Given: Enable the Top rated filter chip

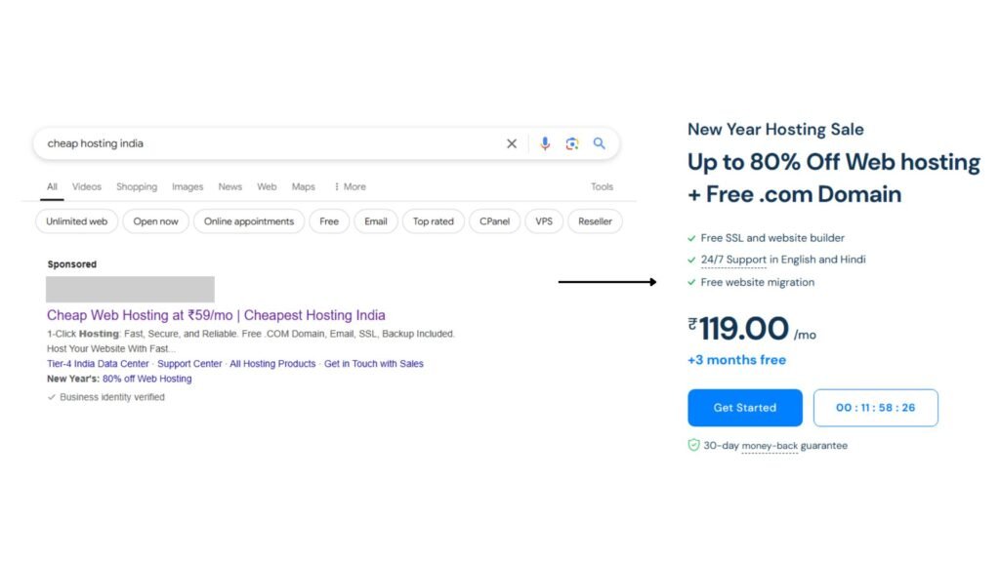Looking at the screenshot, I should [x=433, y=221].
